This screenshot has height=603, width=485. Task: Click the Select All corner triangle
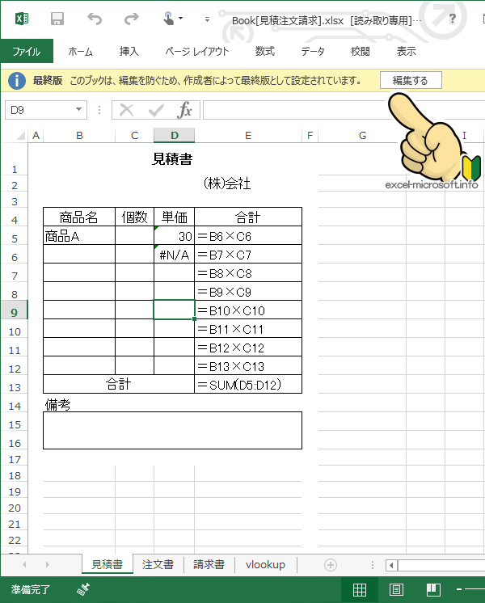[x=21, y=135]
